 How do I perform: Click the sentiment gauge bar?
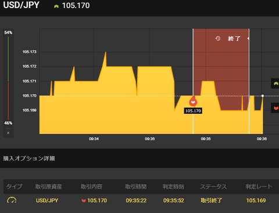point(8,78)
